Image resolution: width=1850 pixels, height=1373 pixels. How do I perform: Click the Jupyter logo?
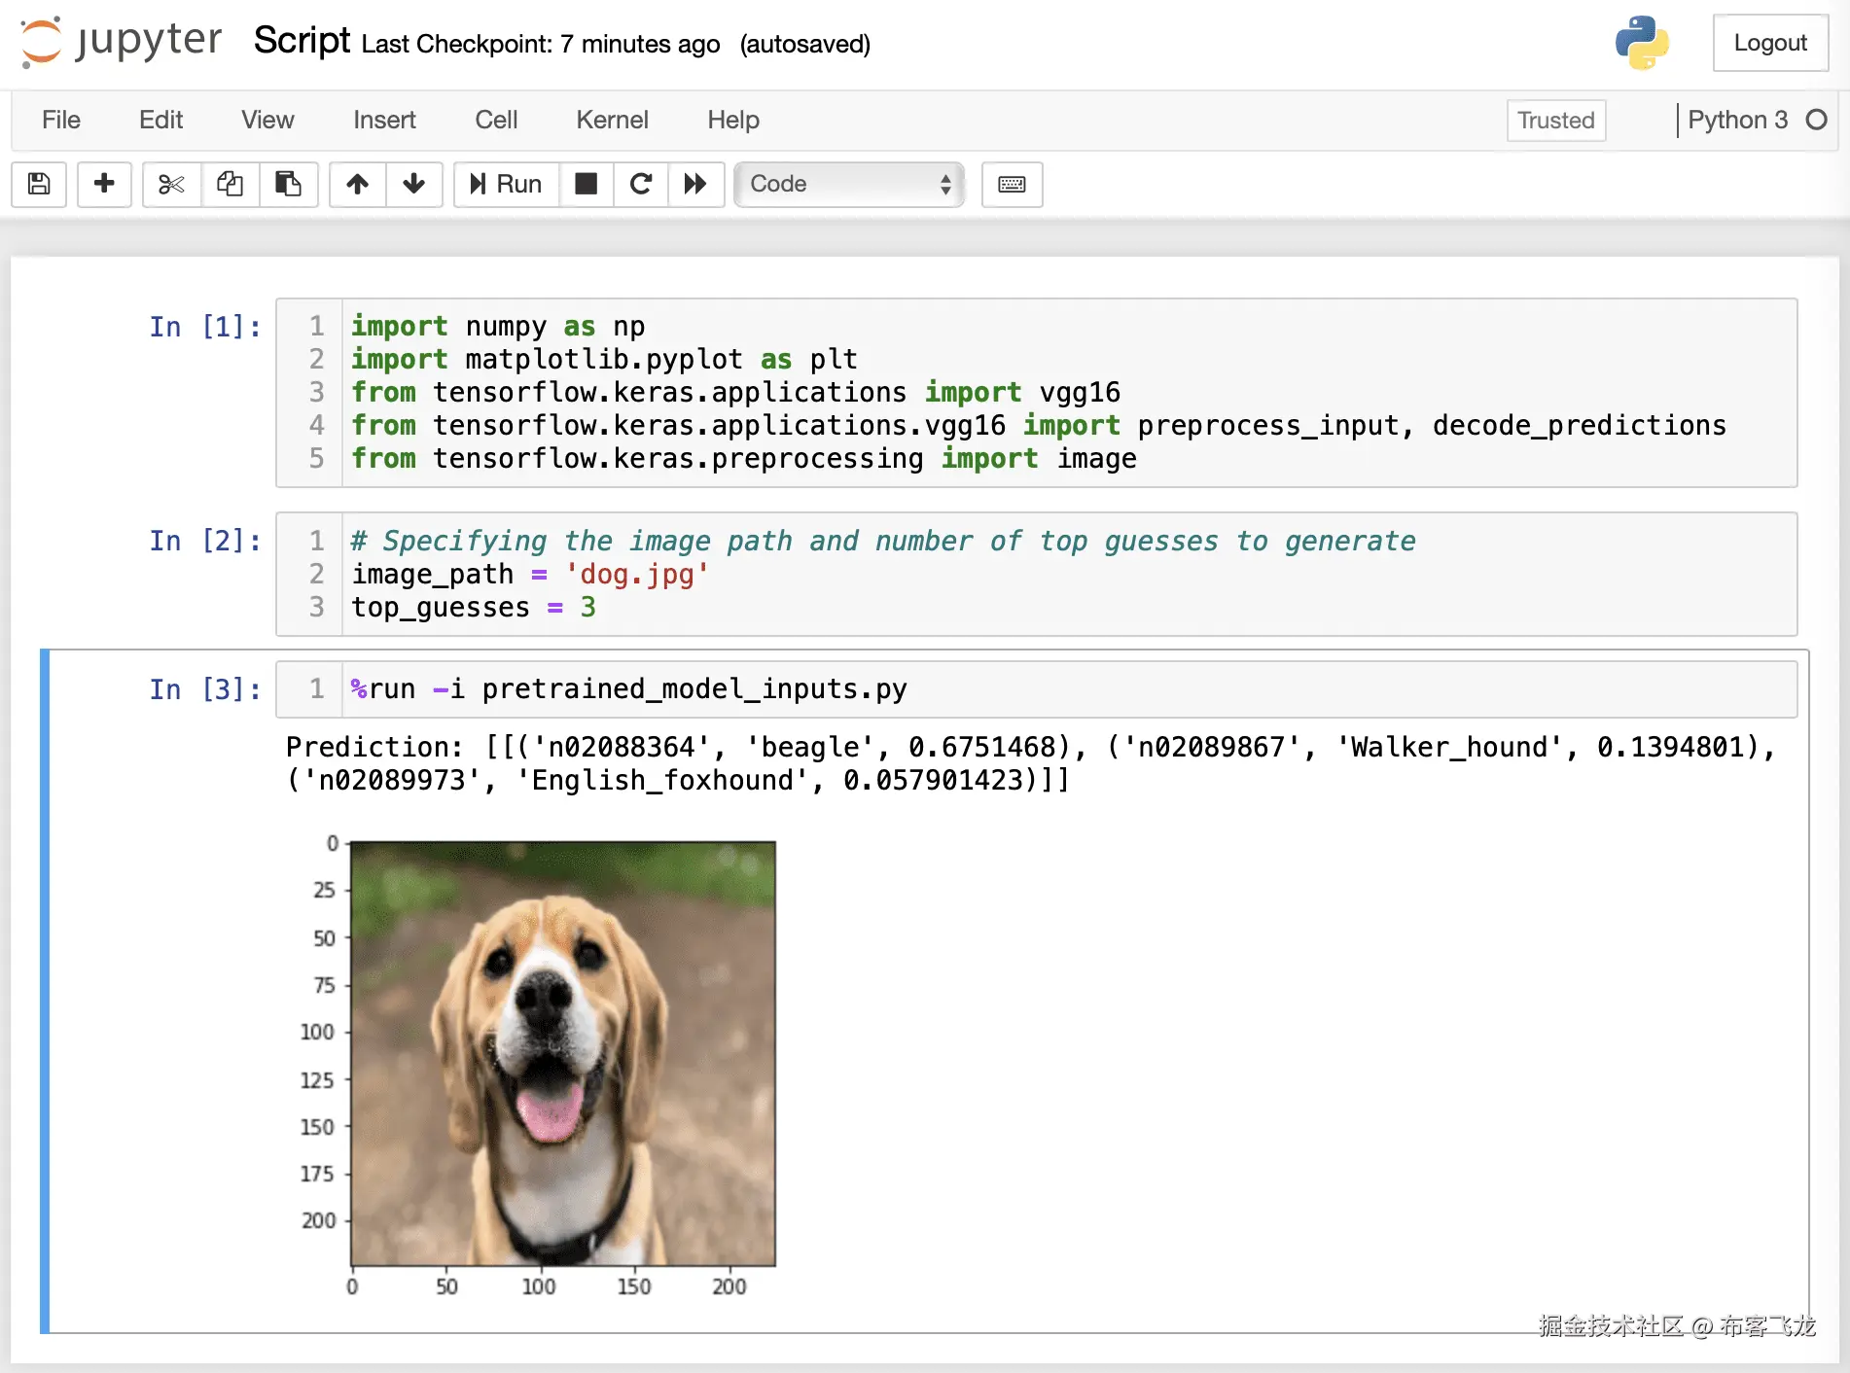coord(122,42)
